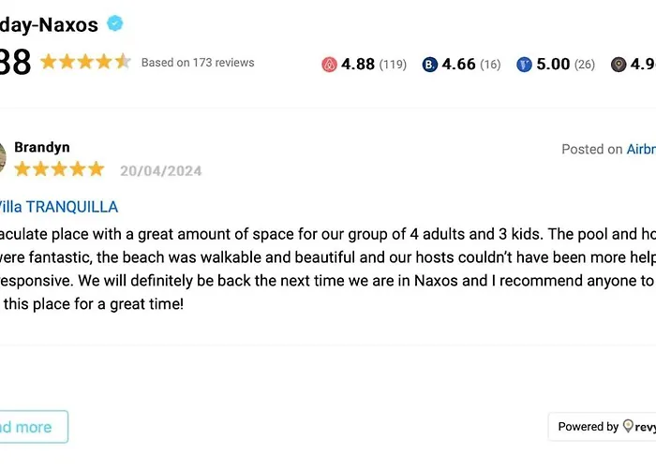Image resolution: width=656 pixels, height=468 pixels.
Task: Click the 5.00 rating score
Action: point(553,65)
